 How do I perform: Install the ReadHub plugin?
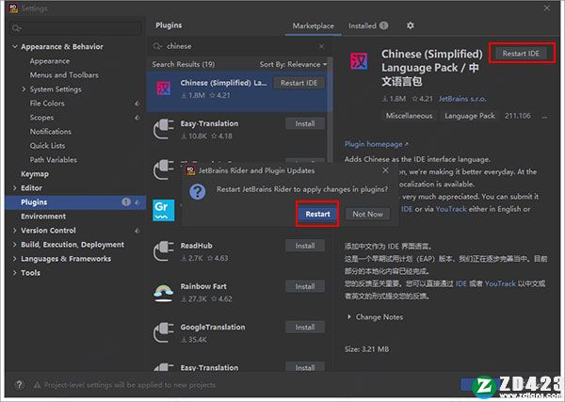tap(305, 246)
